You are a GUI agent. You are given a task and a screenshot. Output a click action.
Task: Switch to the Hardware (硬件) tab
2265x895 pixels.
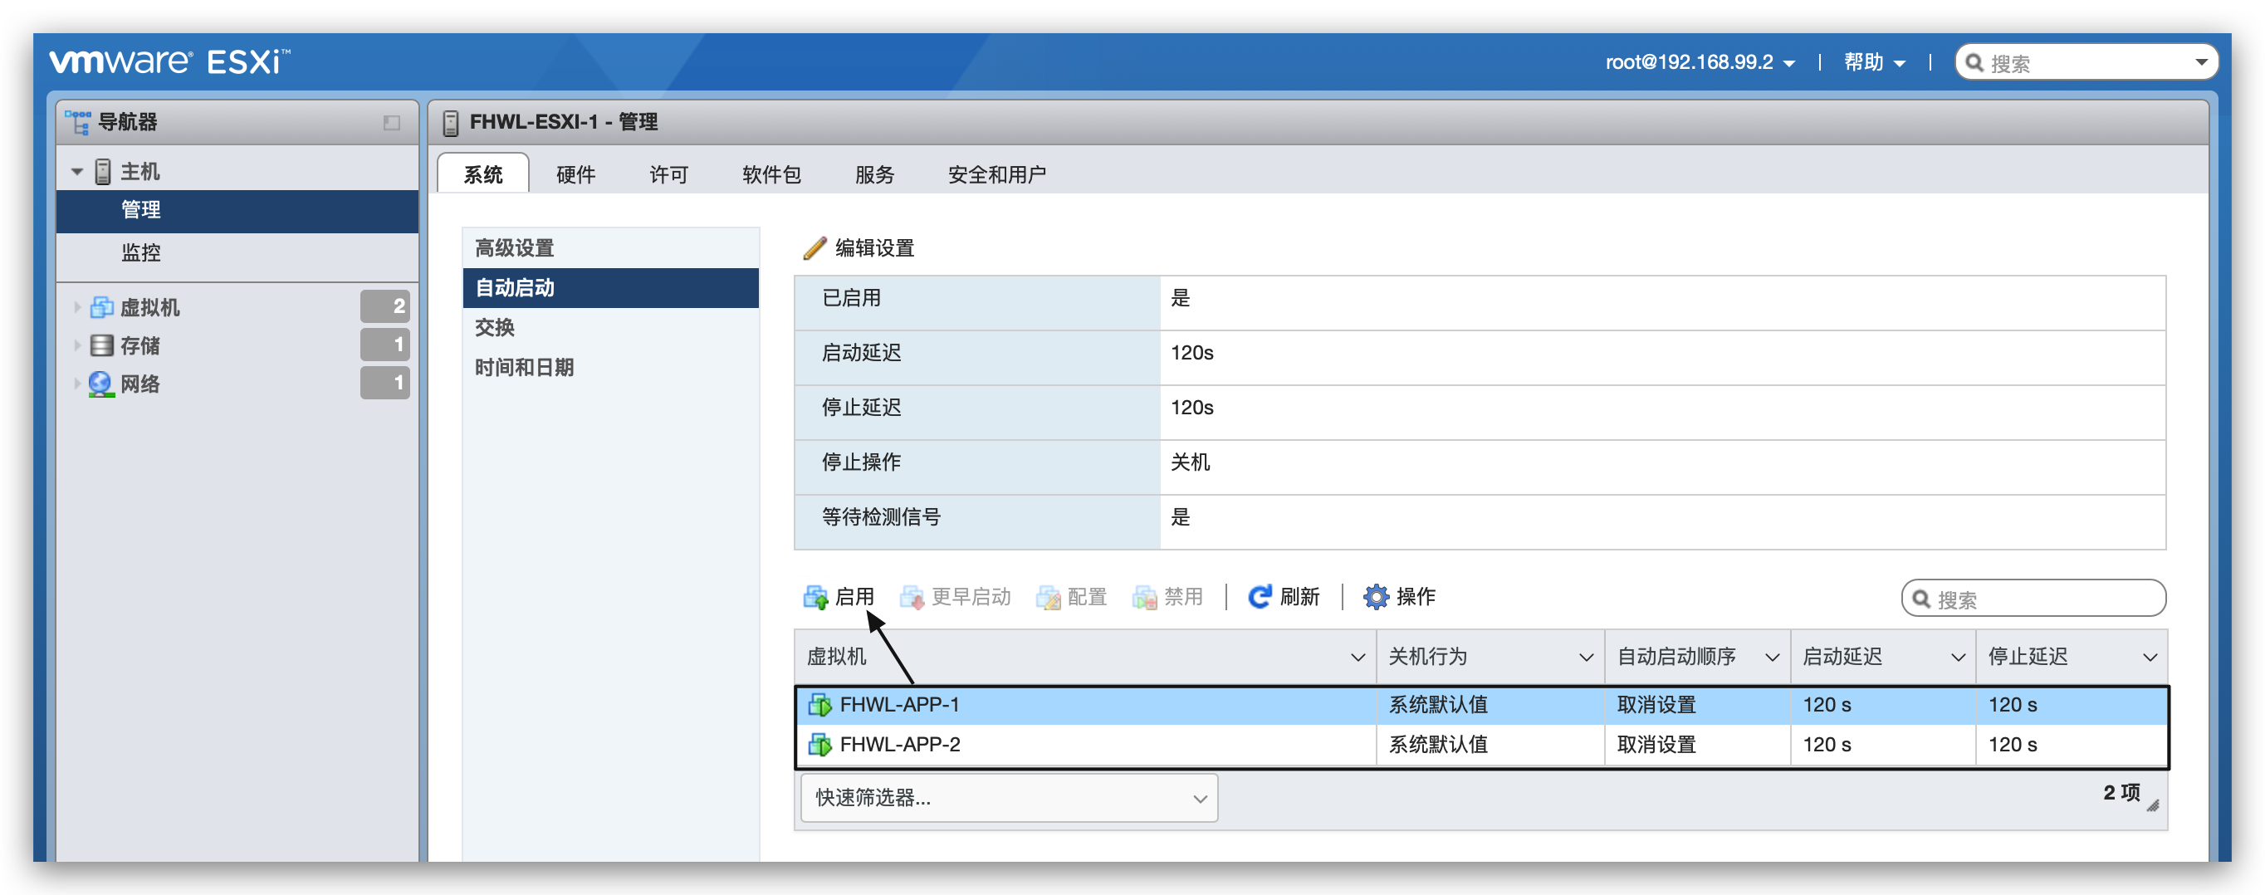pyautogui.click(x=575, y=174)
